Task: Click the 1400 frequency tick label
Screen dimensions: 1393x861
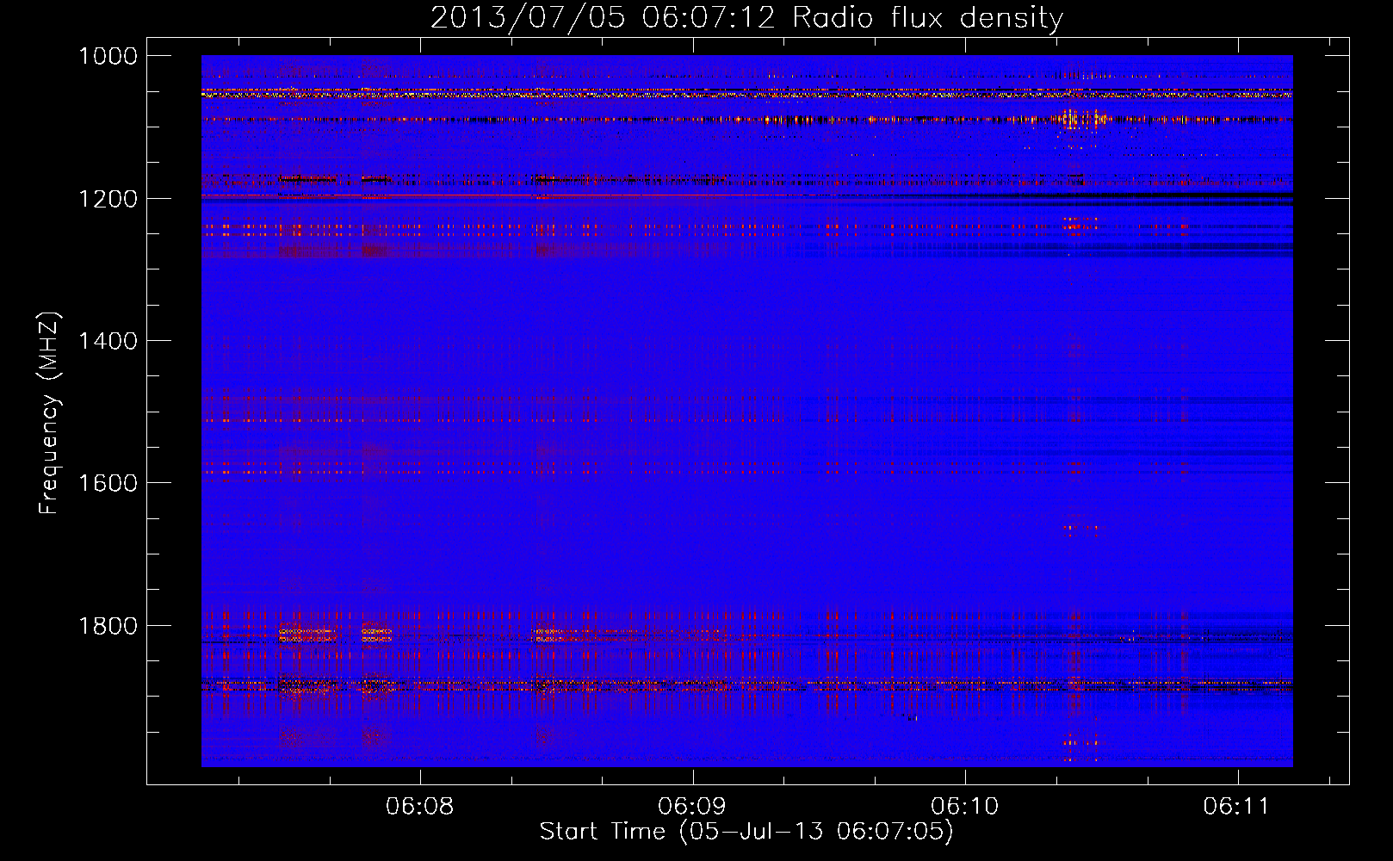Action: point(108,341)
